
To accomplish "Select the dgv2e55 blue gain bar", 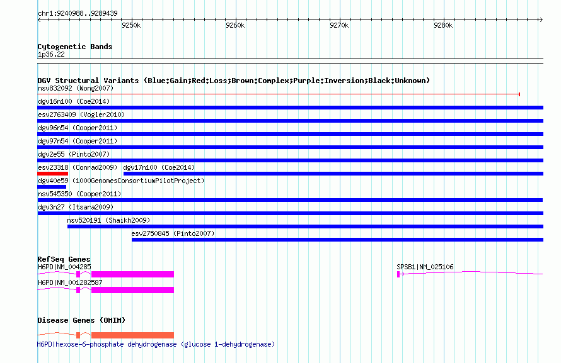I will pyautogui.click(x=290, y=160).
